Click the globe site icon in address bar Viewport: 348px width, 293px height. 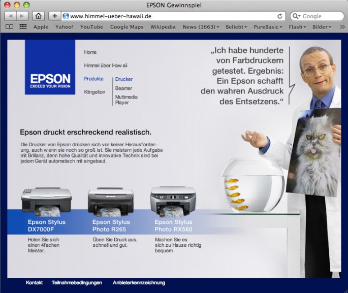click(66, 16)
